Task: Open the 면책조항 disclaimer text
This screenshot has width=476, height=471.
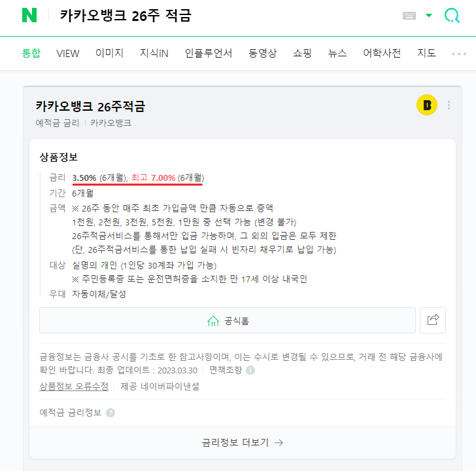Action: [x=226, y=370]
